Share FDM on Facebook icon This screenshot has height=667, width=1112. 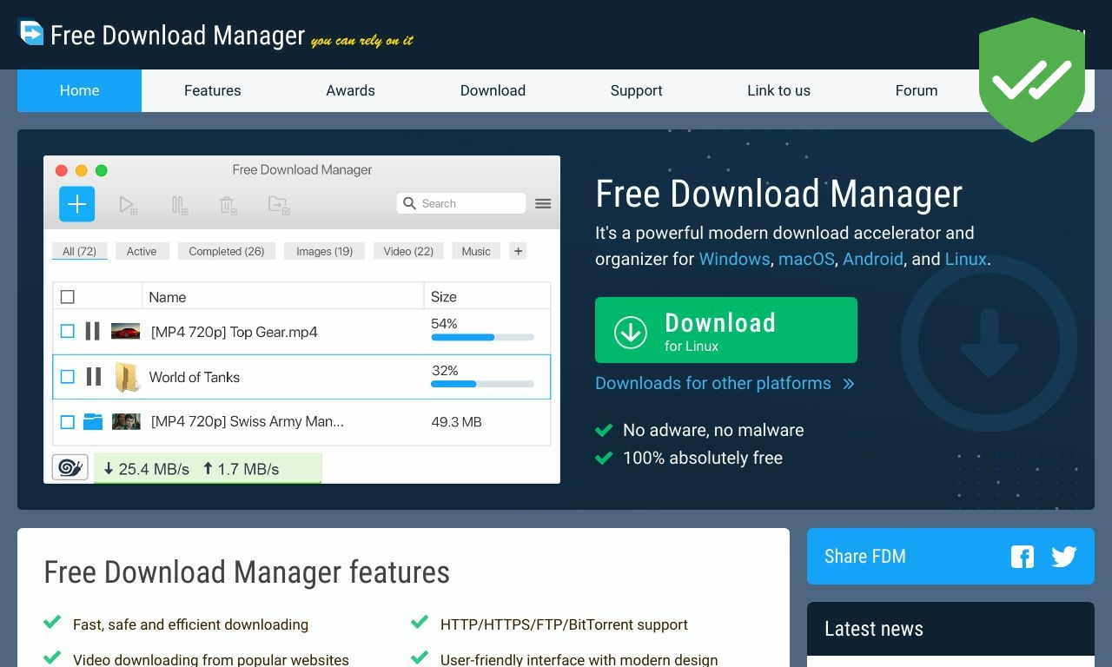point(1023,557)
